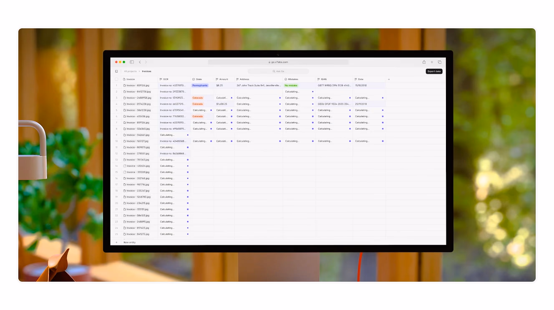554x310 pixels.
Task: Select the Pennsylvania state tag
Action: click(200, 85)
